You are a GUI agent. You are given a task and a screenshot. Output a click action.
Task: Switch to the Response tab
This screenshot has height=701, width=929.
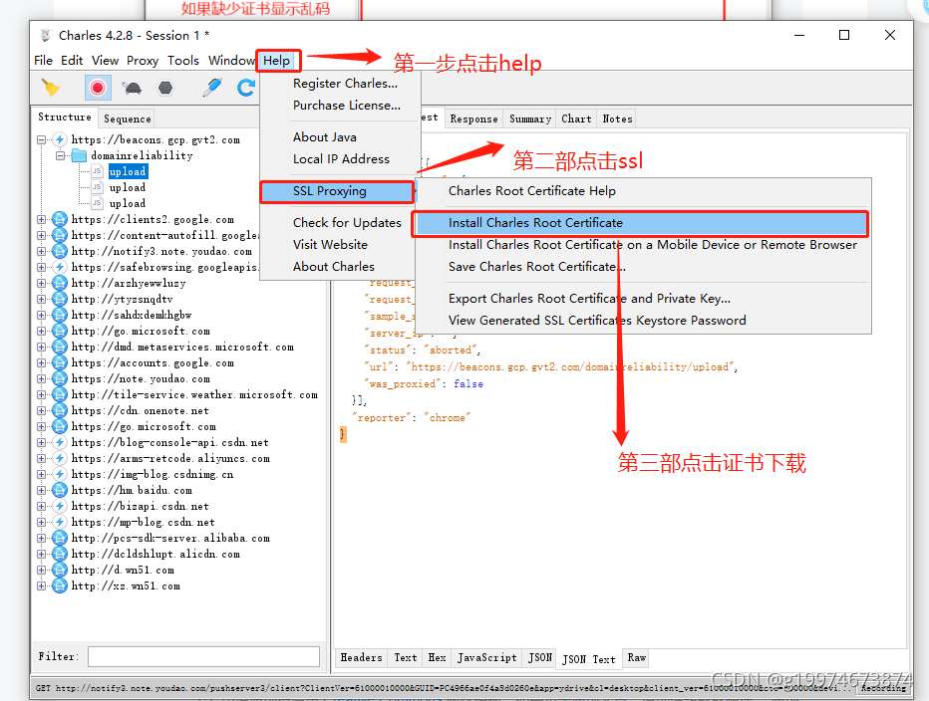click(474, 119)
